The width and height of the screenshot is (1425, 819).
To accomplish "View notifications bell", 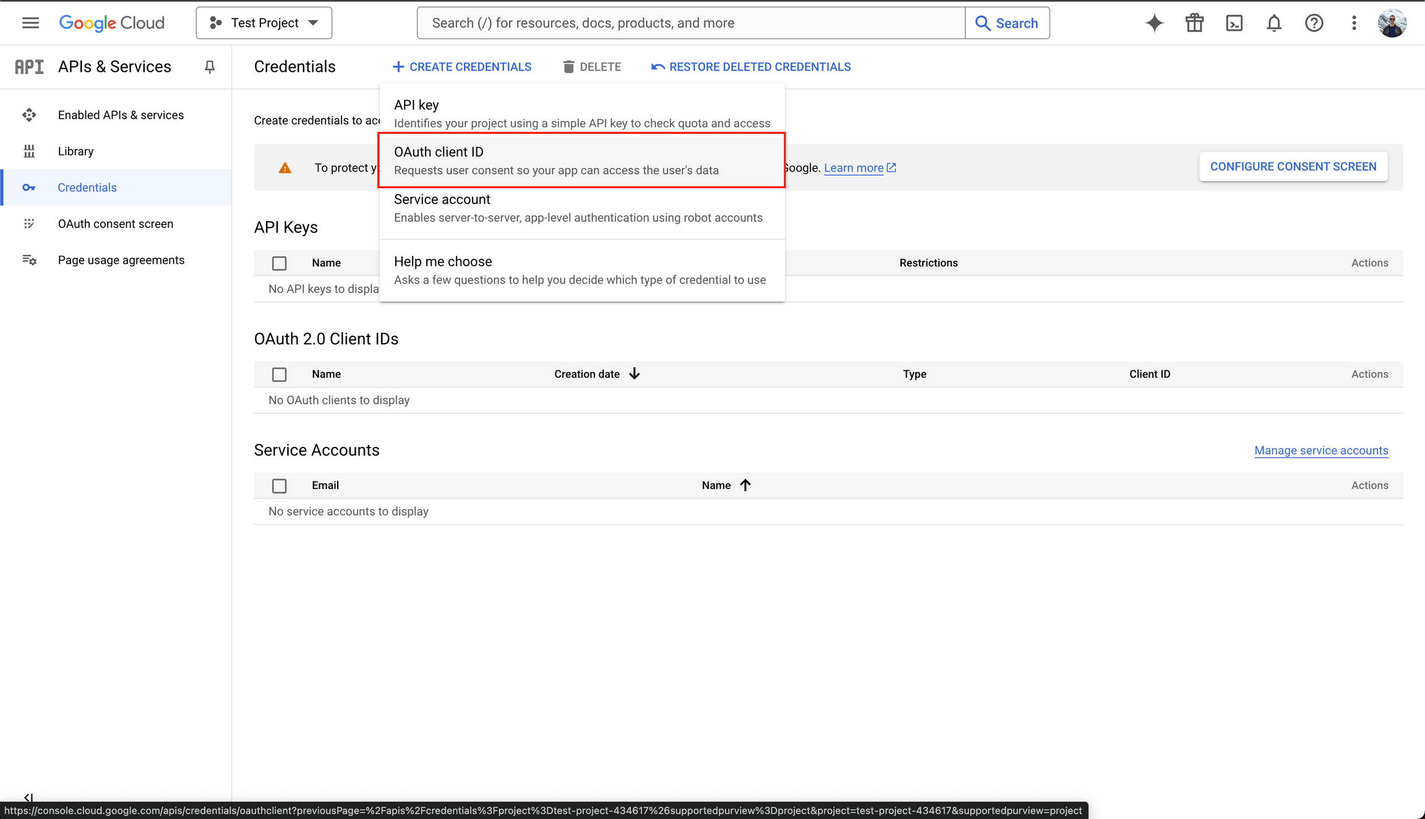I will coord(1274,23).
